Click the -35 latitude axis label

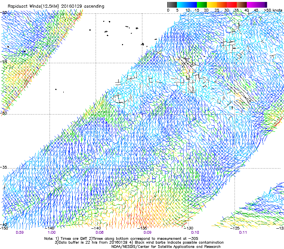(x=3, y=167)
